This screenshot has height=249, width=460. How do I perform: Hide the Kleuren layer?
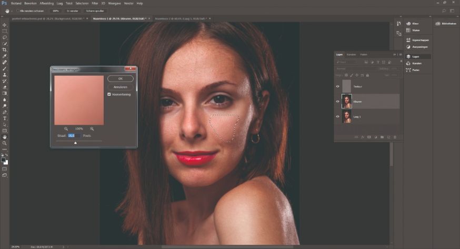pyautogui.click(x=337, y=101)
